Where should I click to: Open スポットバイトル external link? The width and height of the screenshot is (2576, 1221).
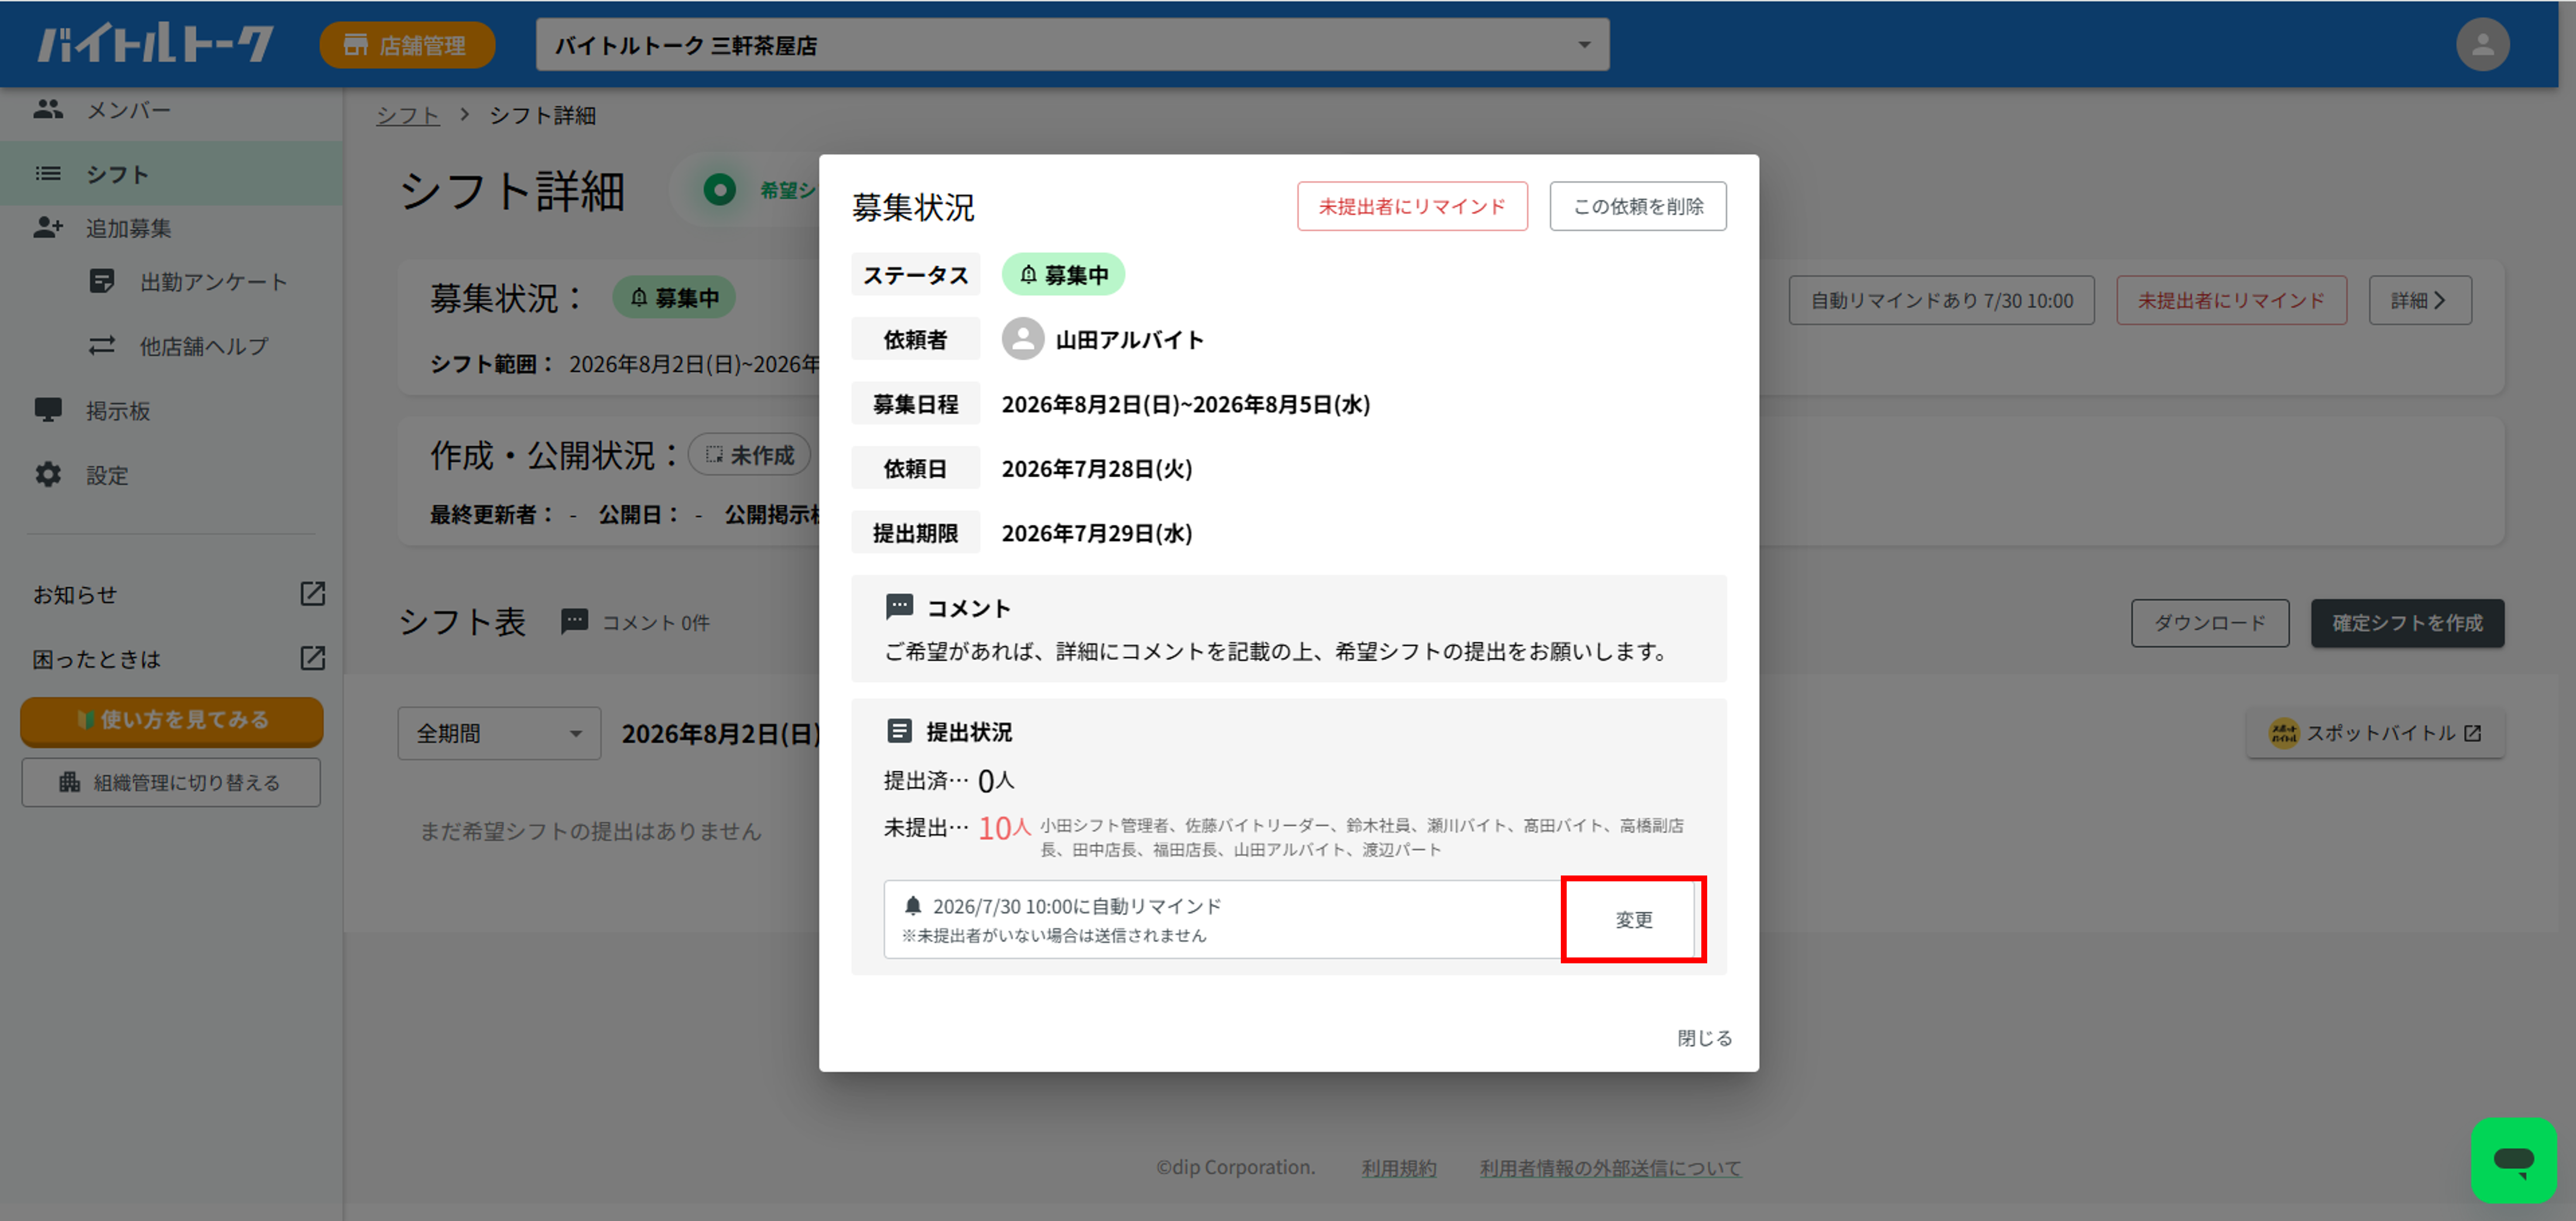(x=2375, y=733)
